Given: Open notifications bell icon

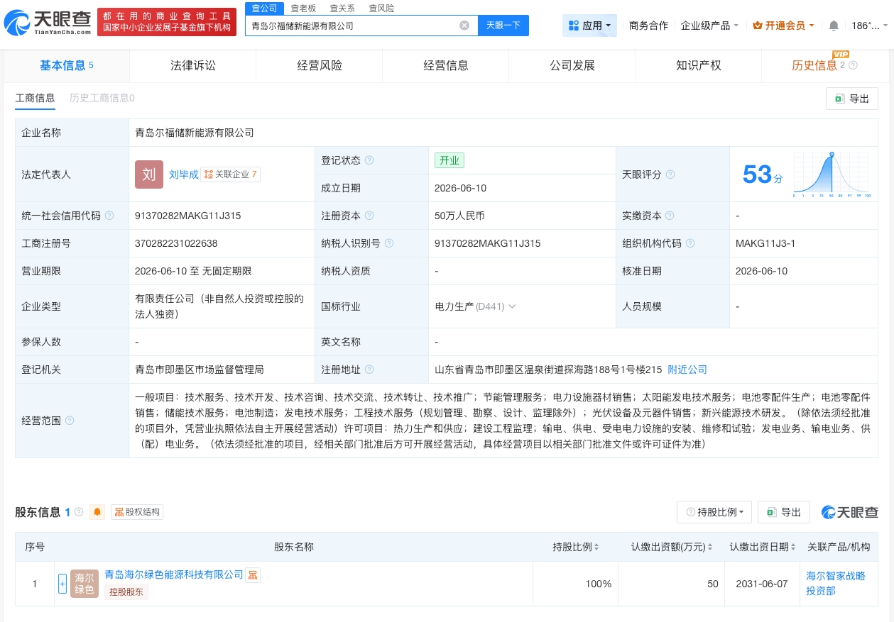Looking at the screenshot, I should pos(834,26).
